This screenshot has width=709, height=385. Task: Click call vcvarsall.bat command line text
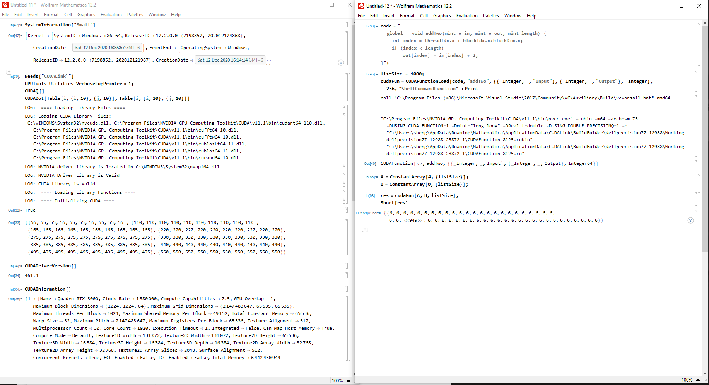[x=525, y=98]
